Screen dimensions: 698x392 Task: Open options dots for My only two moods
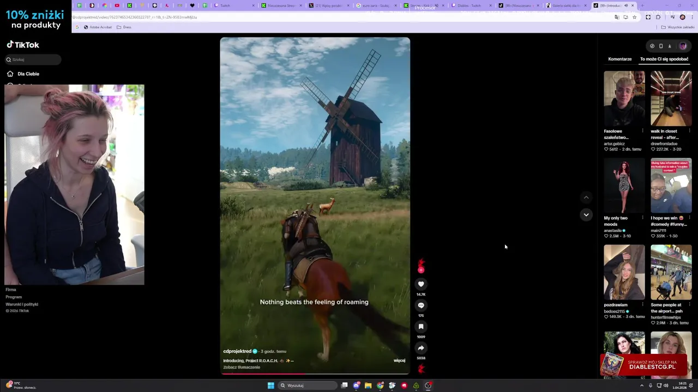click(x=642, y=218)
